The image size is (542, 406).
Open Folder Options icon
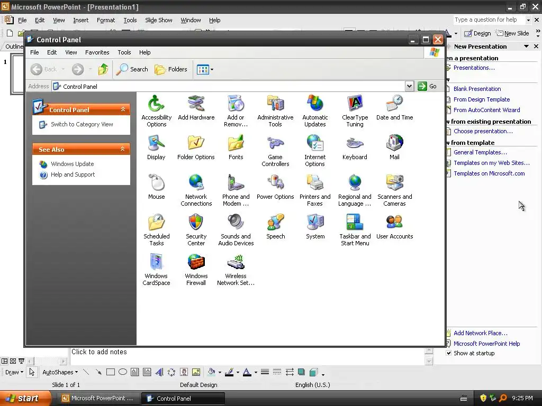[x=196, y=147]
